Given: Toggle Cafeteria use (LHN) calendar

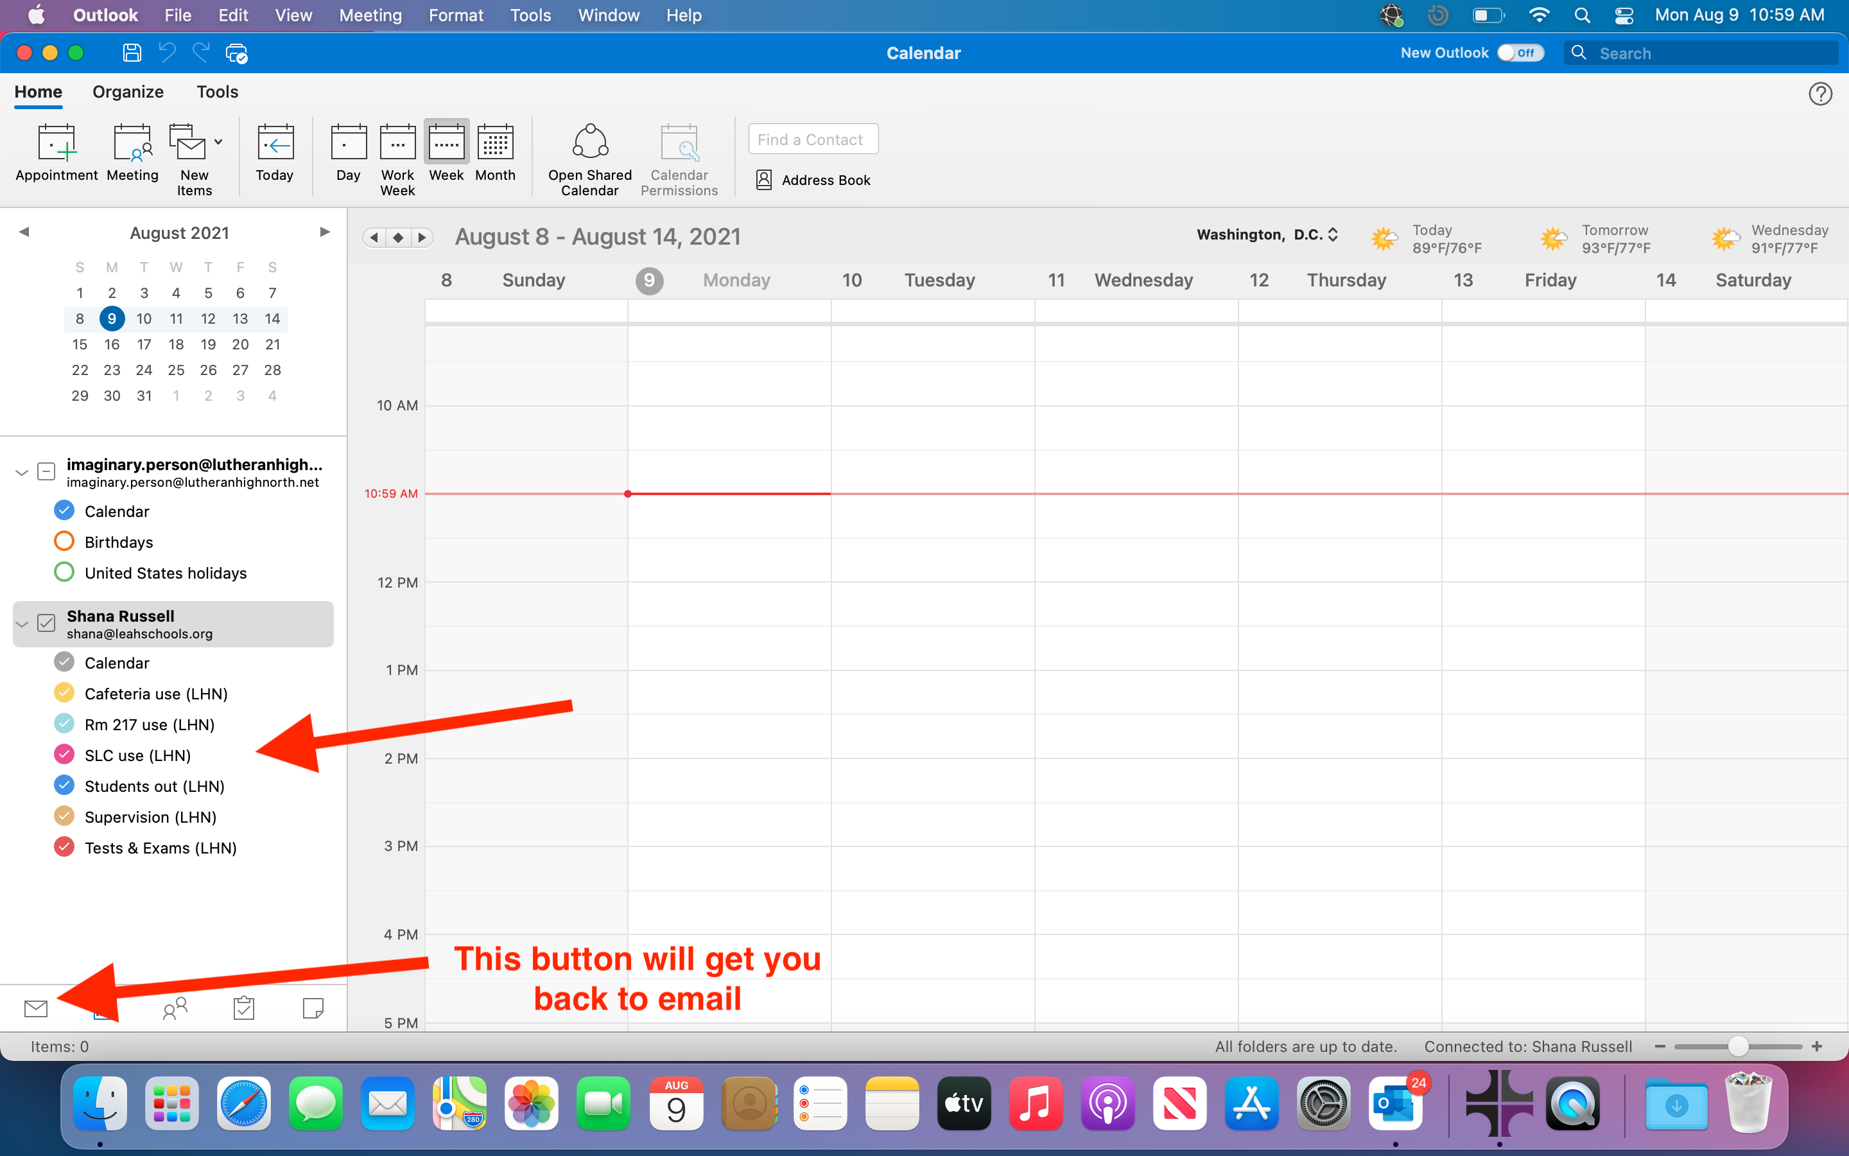Looking at the screenshot, I should [64, 693].
